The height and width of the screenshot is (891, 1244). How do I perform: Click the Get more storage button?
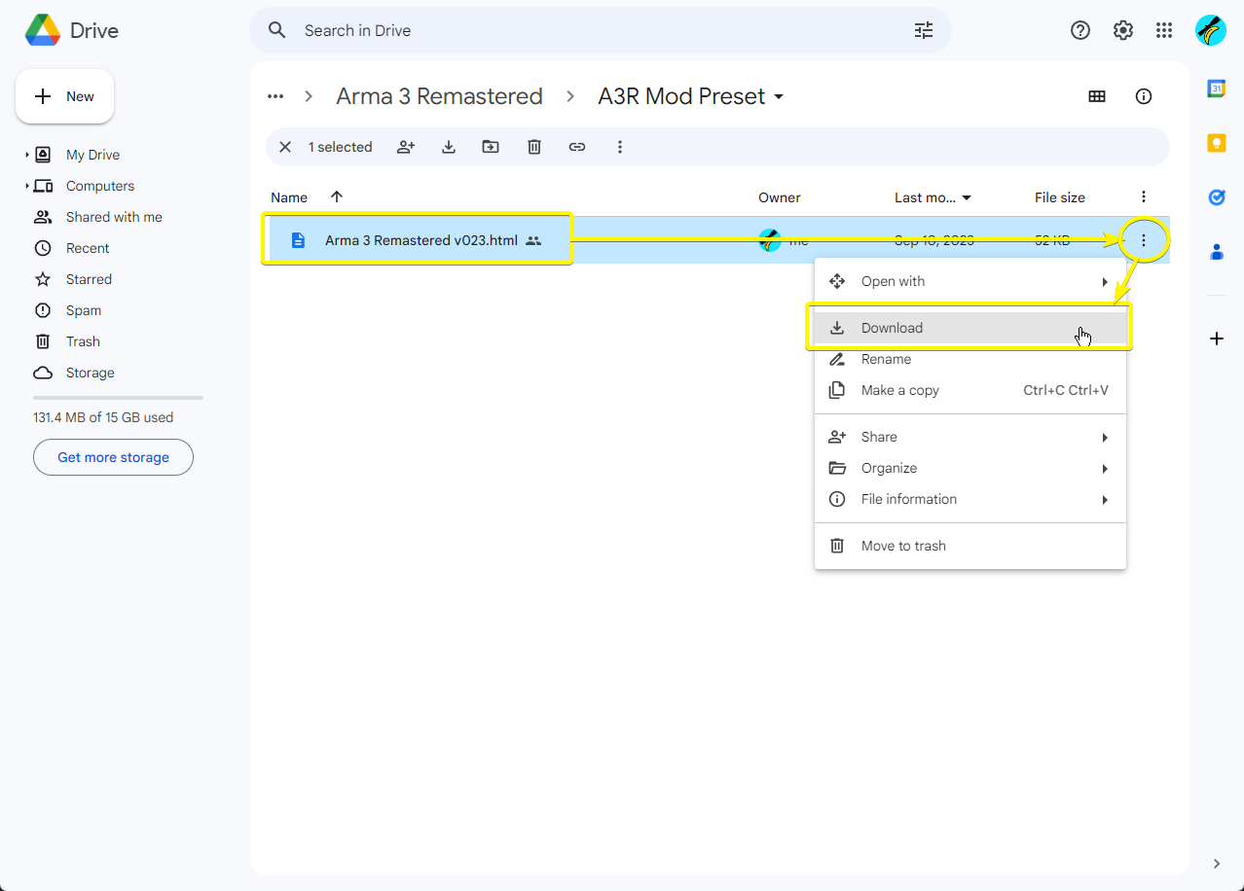[x=113, y=457]
